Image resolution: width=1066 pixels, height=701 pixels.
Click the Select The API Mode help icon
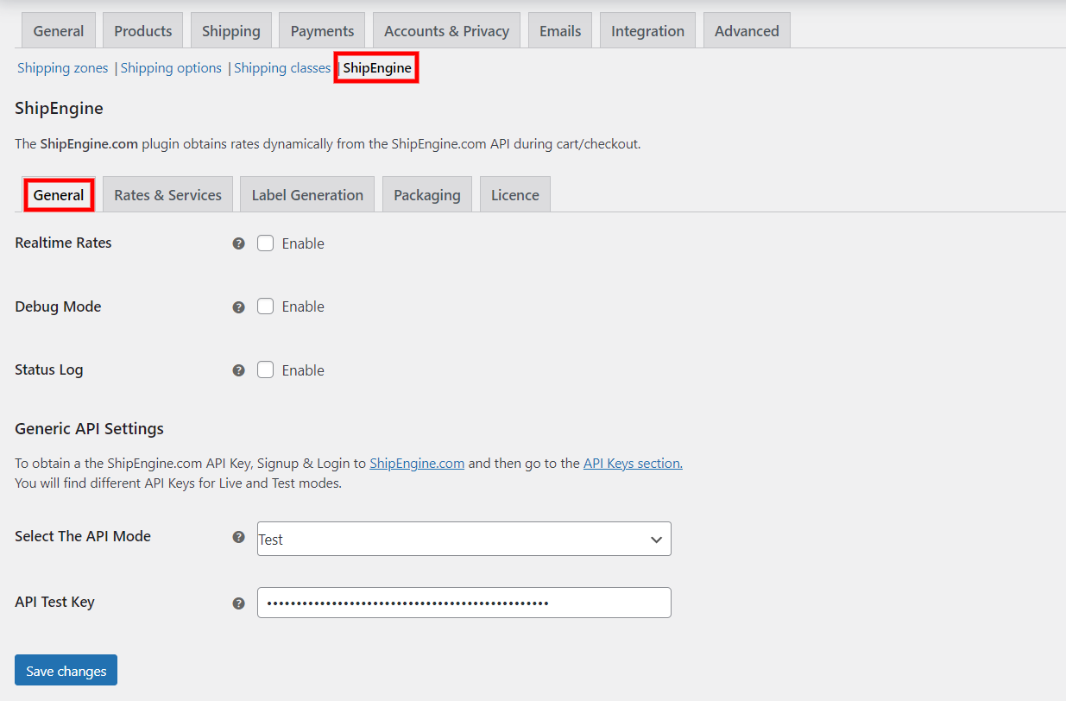(x=239, y=537)
